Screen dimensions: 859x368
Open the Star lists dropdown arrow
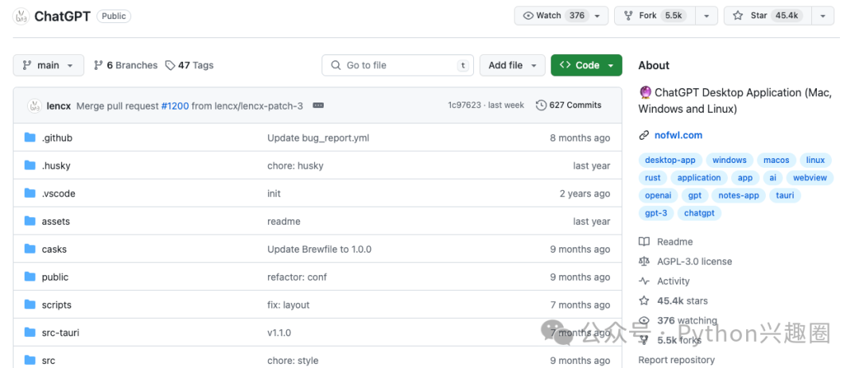[823, 16]
